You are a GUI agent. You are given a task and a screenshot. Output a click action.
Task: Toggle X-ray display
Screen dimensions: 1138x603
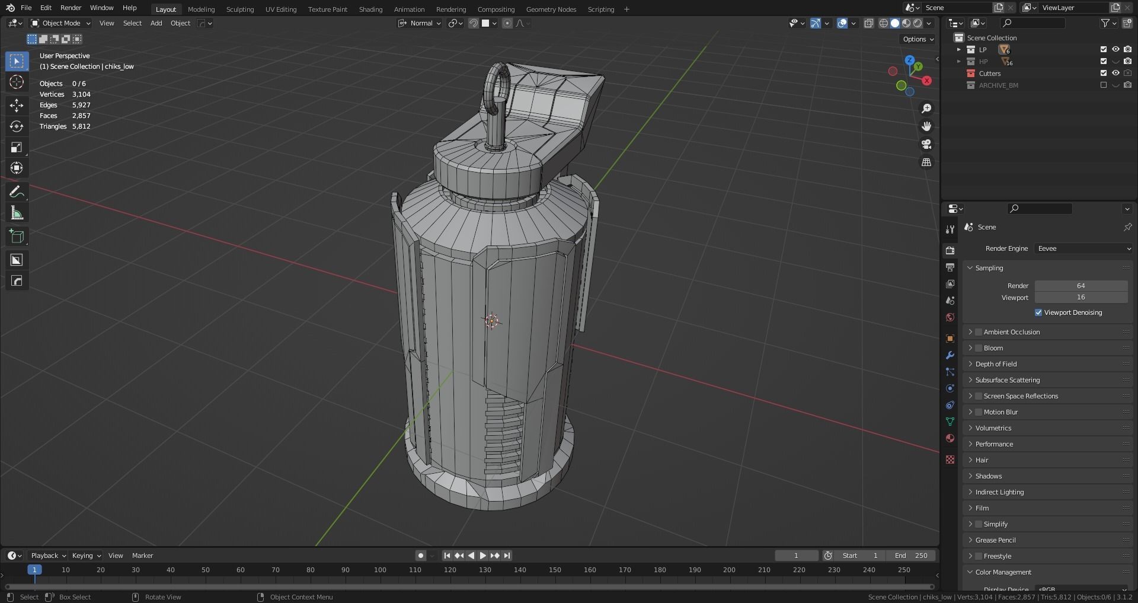pyautogui.click(x=868, y=23)
